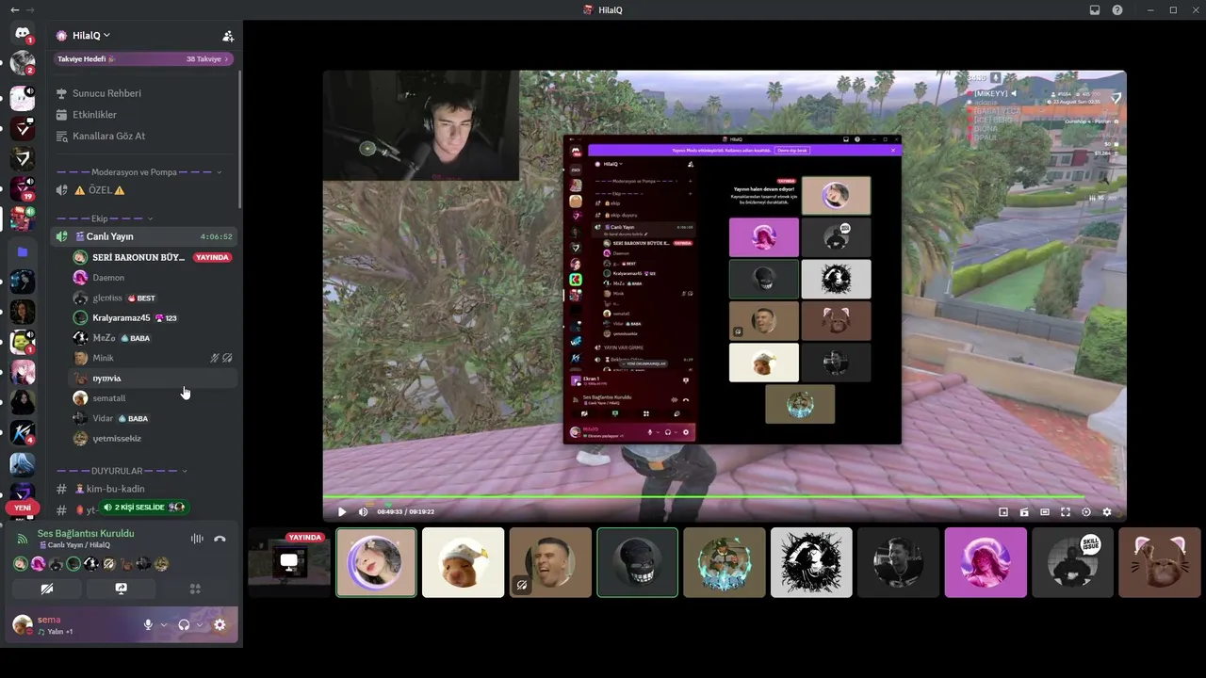Open the inbox icon in title bar

coord(1095,10)
